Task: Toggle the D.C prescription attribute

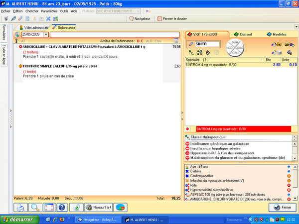Action: 140,41
